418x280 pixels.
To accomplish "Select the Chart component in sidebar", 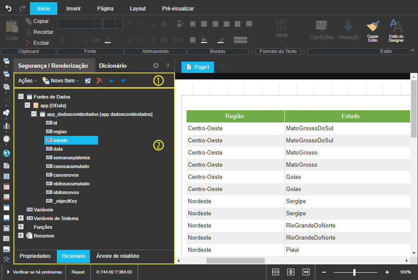I will coord(7,126).
